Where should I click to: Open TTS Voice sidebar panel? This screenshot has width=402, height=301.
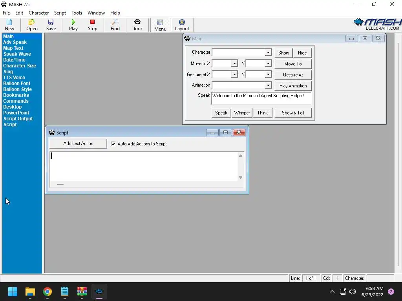coord(14,78)
